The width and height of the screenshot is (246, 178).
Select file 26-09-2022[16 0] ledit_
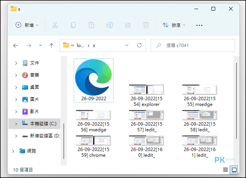[x=147, y=146]
